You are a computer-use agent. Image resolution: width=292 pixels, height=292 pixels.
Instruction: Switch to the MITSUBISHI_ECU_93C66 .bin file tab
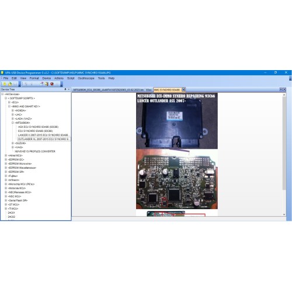tap(109, 90)
